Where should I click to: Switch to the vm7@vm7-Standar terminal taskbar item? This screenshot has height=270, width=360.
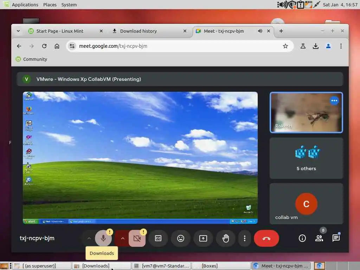[x=161, y=266]
